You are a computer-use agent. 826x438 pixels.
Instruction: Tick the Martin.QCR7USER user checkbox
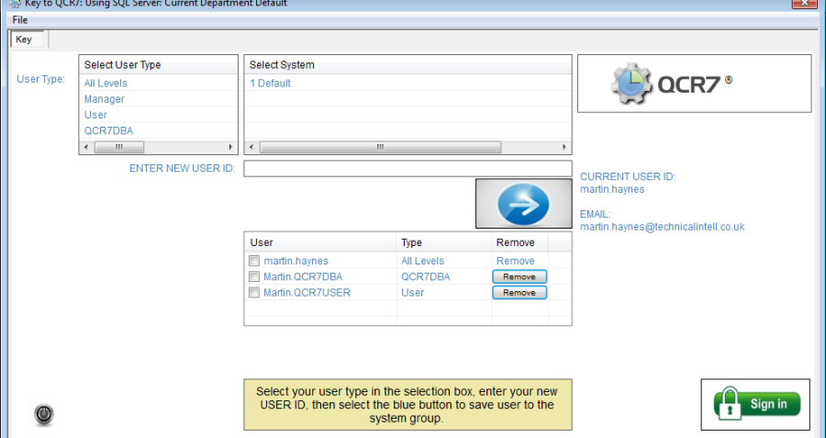(254, 293)
